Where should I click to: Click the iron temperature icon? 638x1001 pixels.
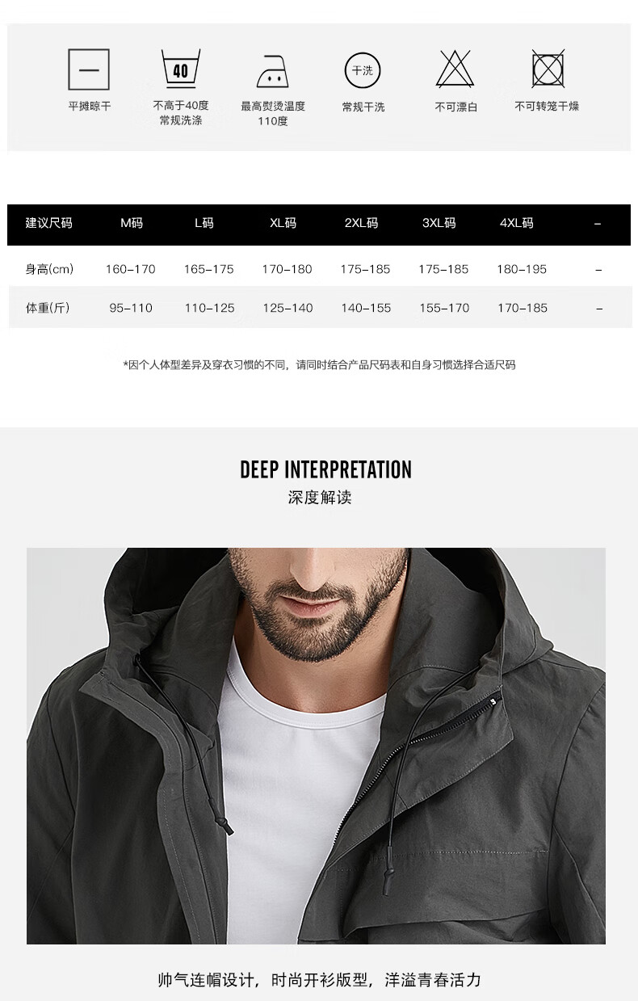click(x=273, y=71)
